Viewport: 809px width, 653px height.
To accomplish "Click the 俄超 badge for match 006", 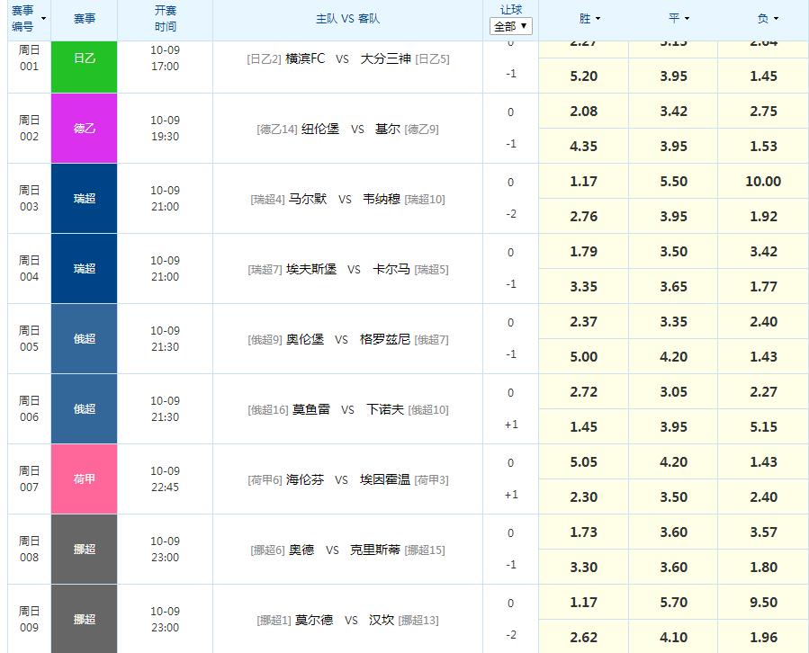I will (x=85, y=408).
